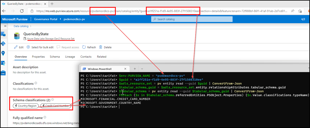310x128 pixels.
Task: Click the Credit Card Number classification tag
Action: tap(55, 106)
